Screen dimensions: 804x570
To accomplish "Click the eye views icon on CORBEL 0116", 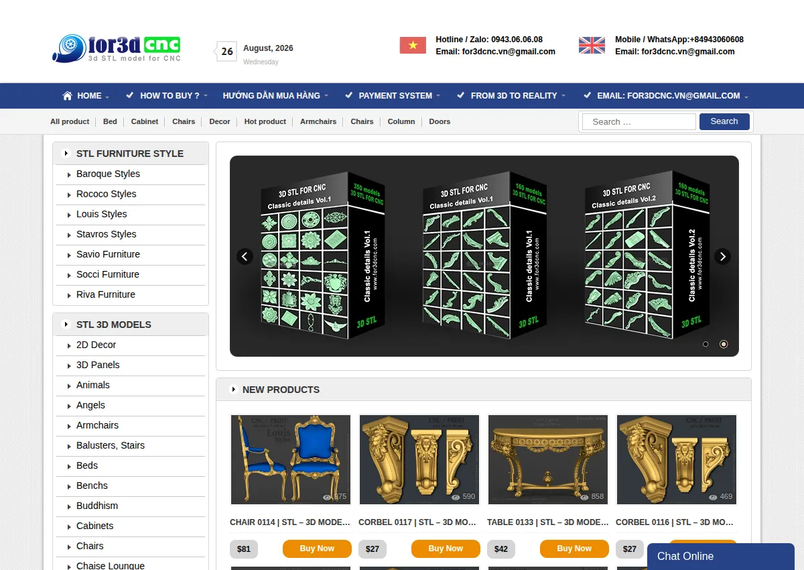I will [713, 497].
